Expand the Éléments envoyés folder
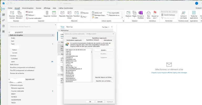The image size is (202, 105). coord(11,85)
